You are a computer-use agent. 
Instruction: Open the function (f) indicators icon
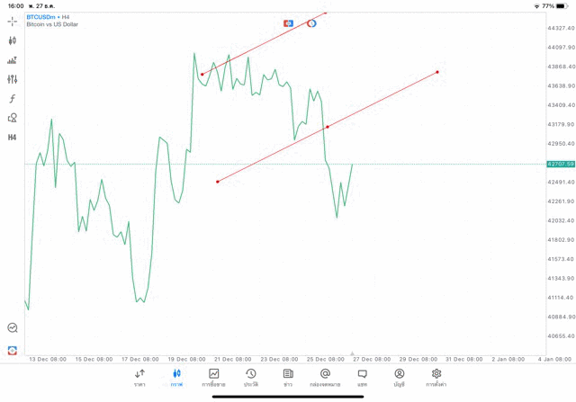[x=13, y=99]
